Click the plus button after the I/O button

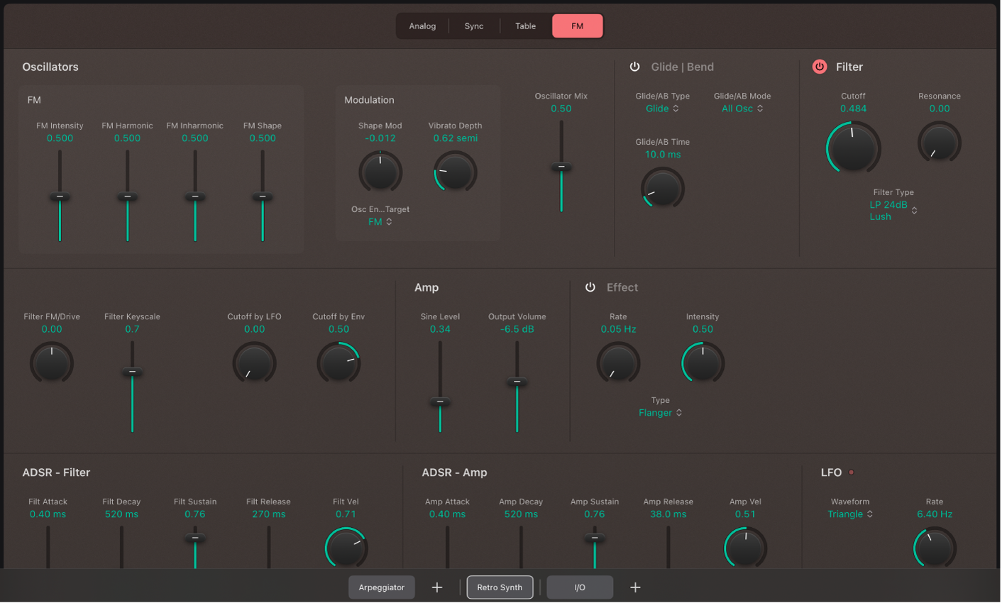[x=635, y=587]
